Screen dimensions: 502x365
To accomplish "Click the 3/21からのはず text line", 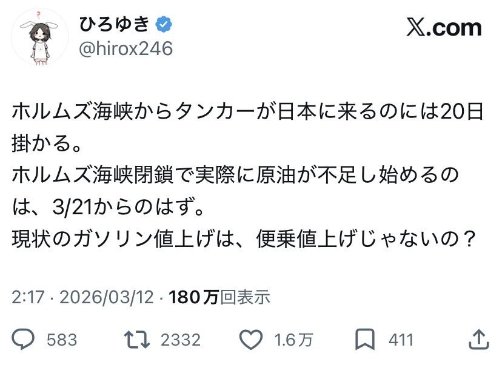I will [x=108, y=207].
